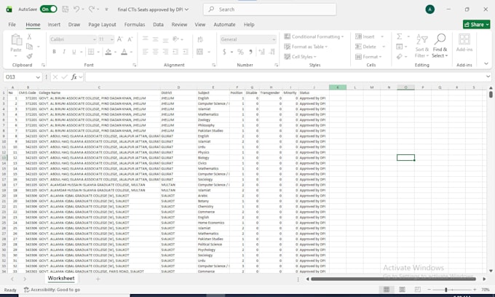Open the account profile avatar
This screenshot has height=297, width=495.
(429, 9)
